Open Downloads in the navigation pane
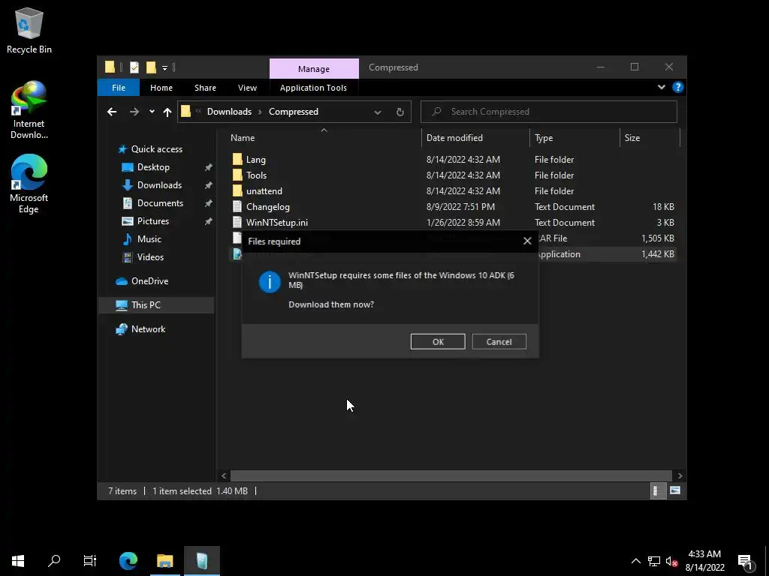 click(159, 185)
